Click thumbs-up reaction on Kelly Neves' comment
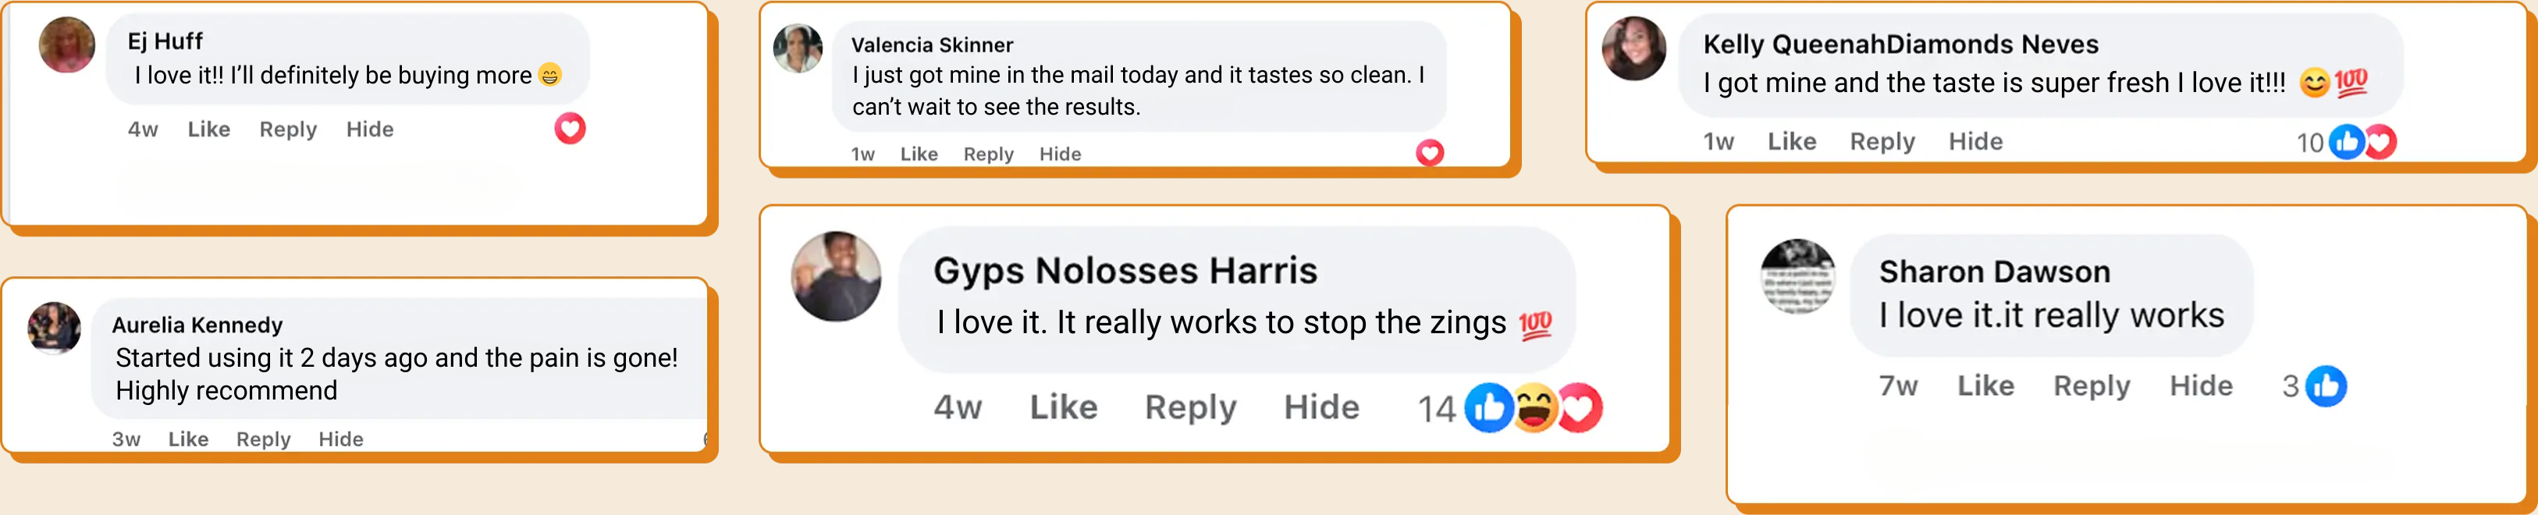Image resolution: width=2538 pixels, height=515 pixels. coord(2346,142)
